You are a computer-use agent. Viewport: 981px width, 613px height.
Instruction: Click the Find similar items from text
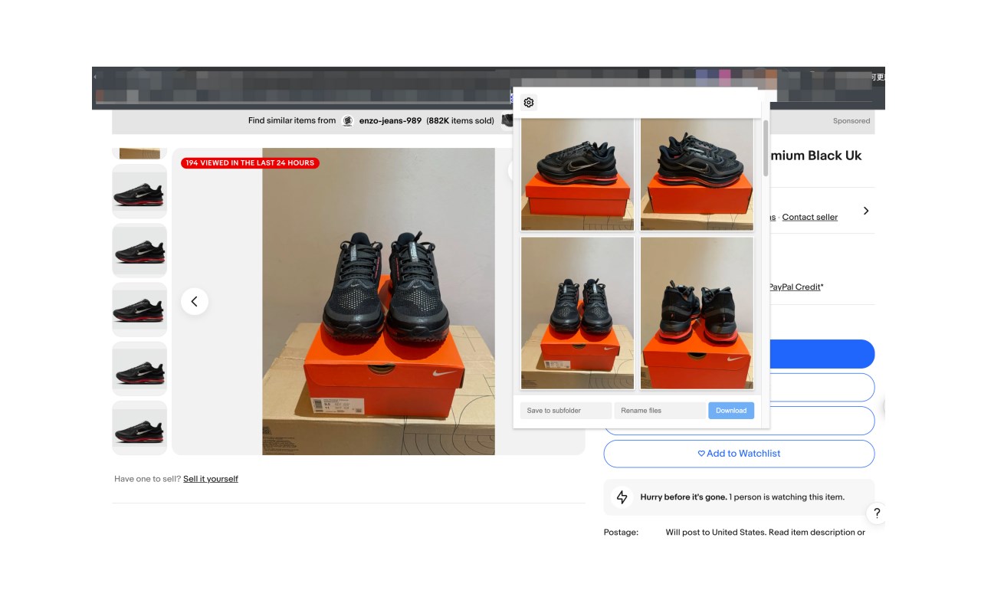tap(292, 120)
